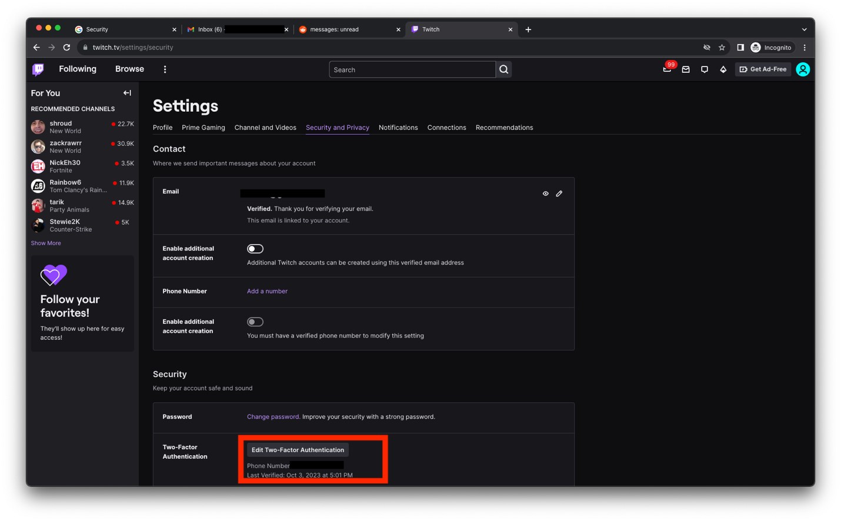
Task: Open a new tab with the plus icon
Action: [x=528, y=29]
